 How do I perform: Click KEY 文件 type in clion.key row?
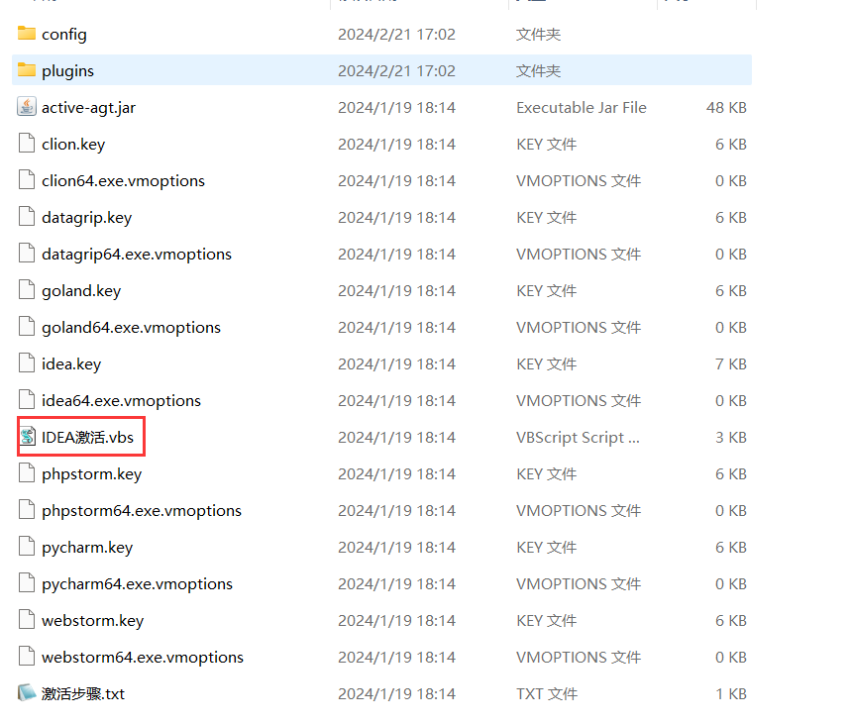pyautogui.click(x=547, y=145)
